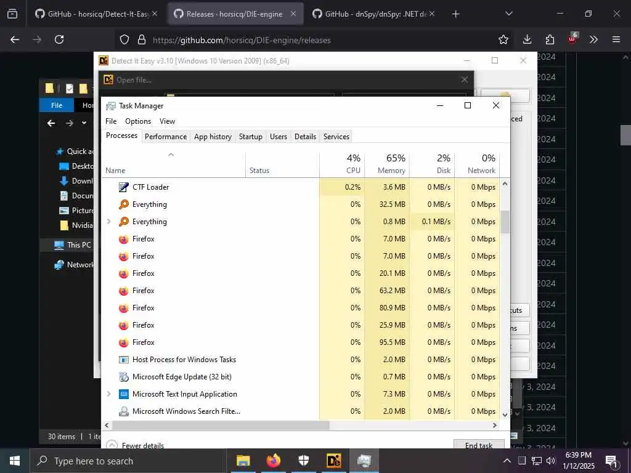631x473 pixels.
Task: Click the Status column header
Action: (282, 164)
